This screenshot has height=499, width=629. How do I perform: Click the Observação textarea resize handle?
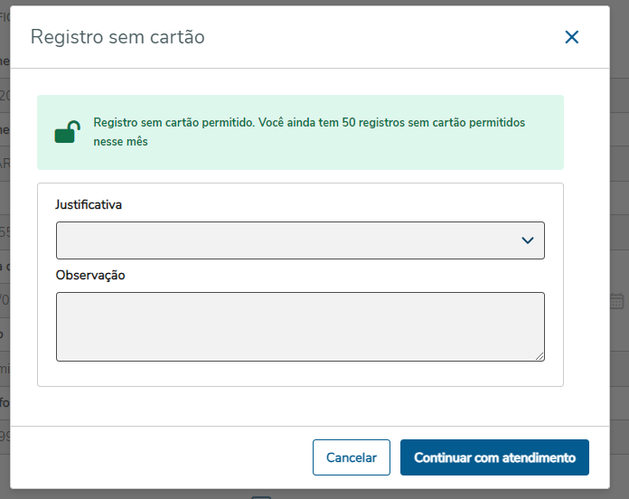pos(540,356)
